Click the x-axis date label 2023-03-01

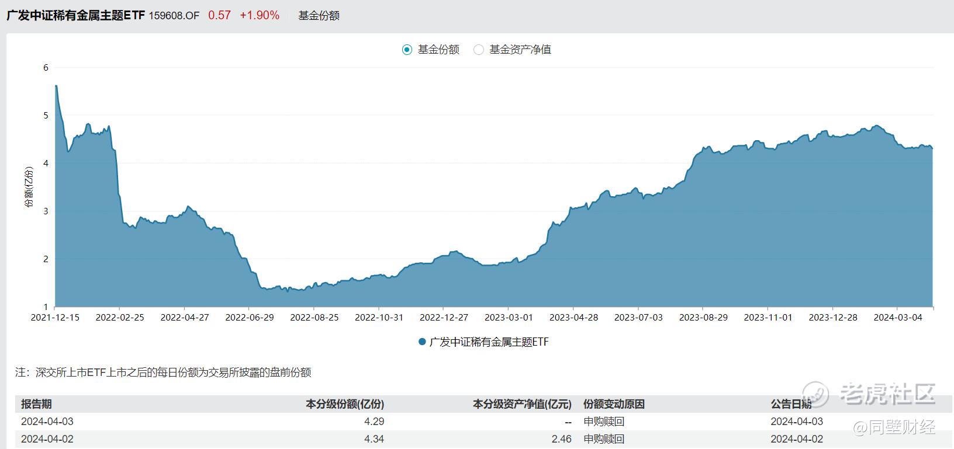509,318
